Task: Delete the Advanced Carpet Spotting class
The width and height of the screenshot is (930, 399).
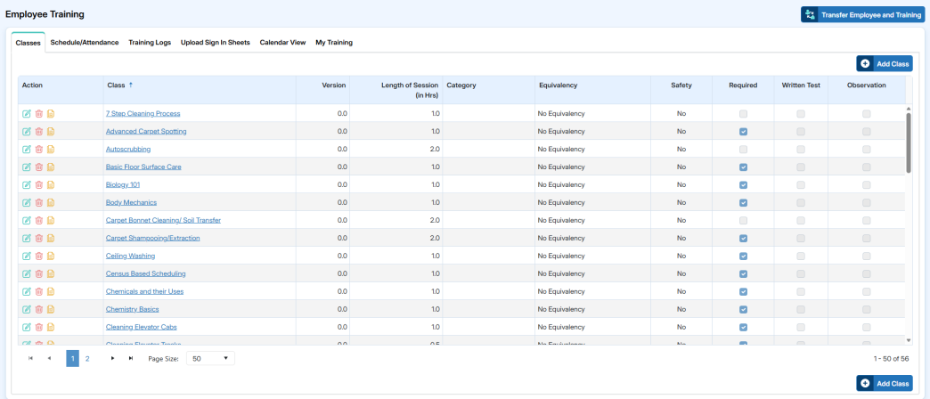Action: 38,131
